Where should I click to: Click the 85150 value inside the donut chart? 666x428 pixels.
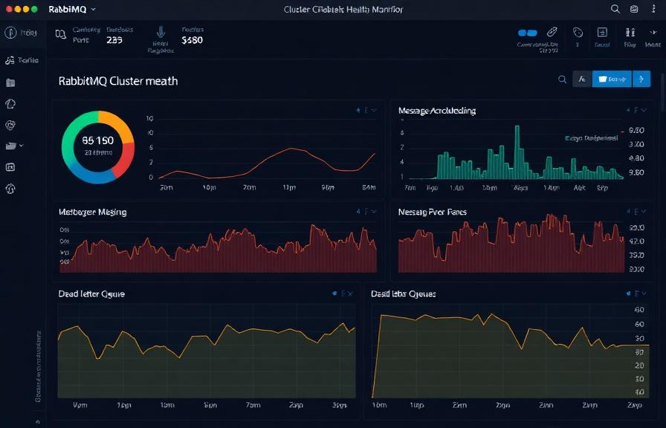[97, 141]
